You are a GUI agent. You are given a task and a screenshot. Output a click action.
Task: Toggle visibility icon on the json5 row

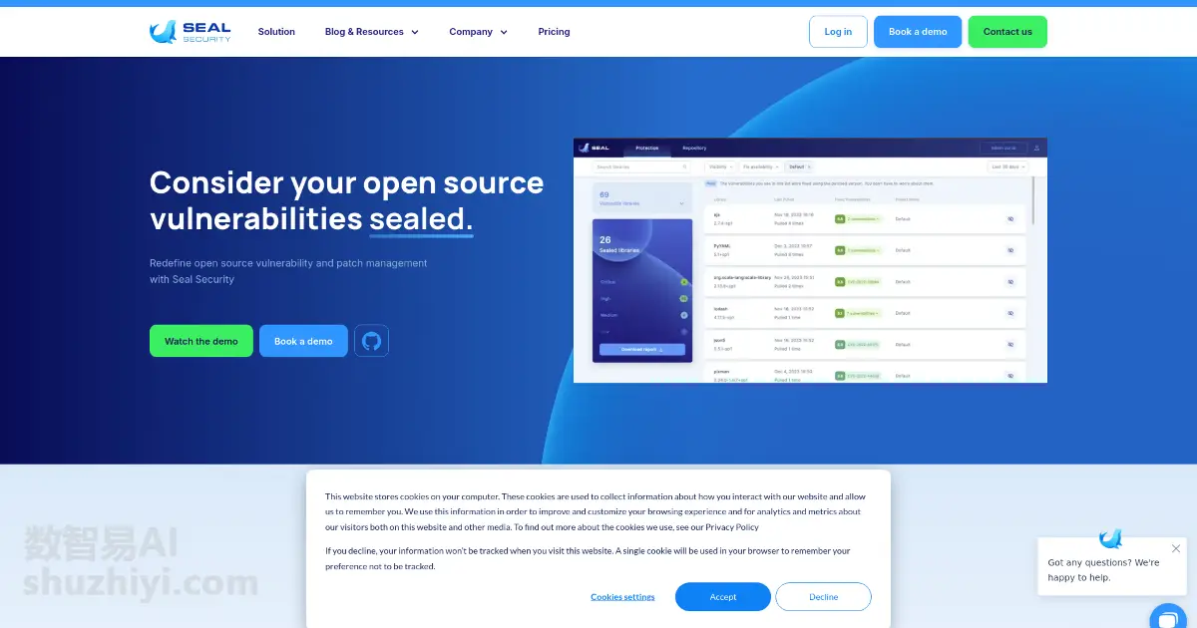[1010, 345]
